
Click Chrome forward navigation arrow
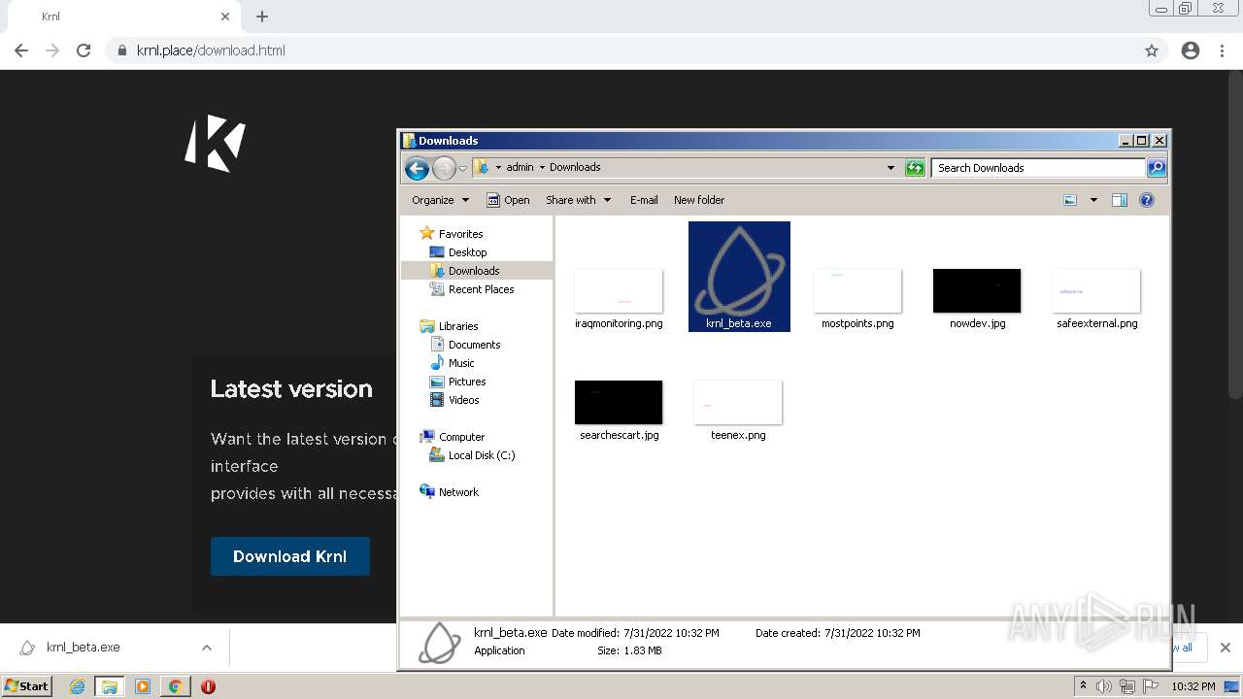tap(52, 50)
